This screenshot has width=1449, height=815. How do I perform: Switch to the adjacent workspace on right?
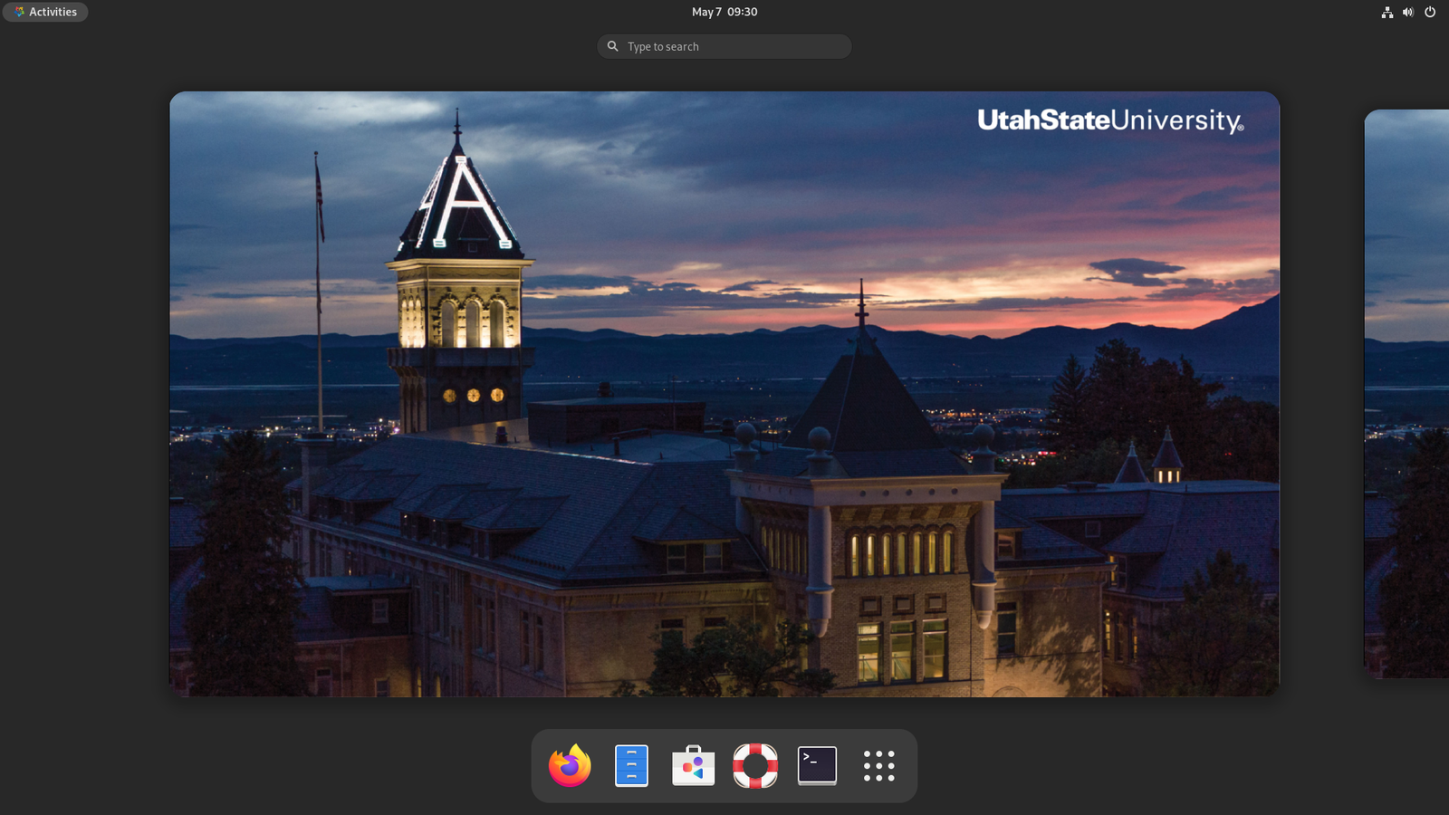point(1406,394)
